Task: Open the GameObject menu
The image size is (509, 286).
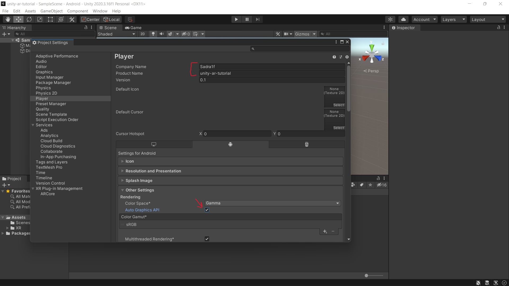Action: coord(51,11)
